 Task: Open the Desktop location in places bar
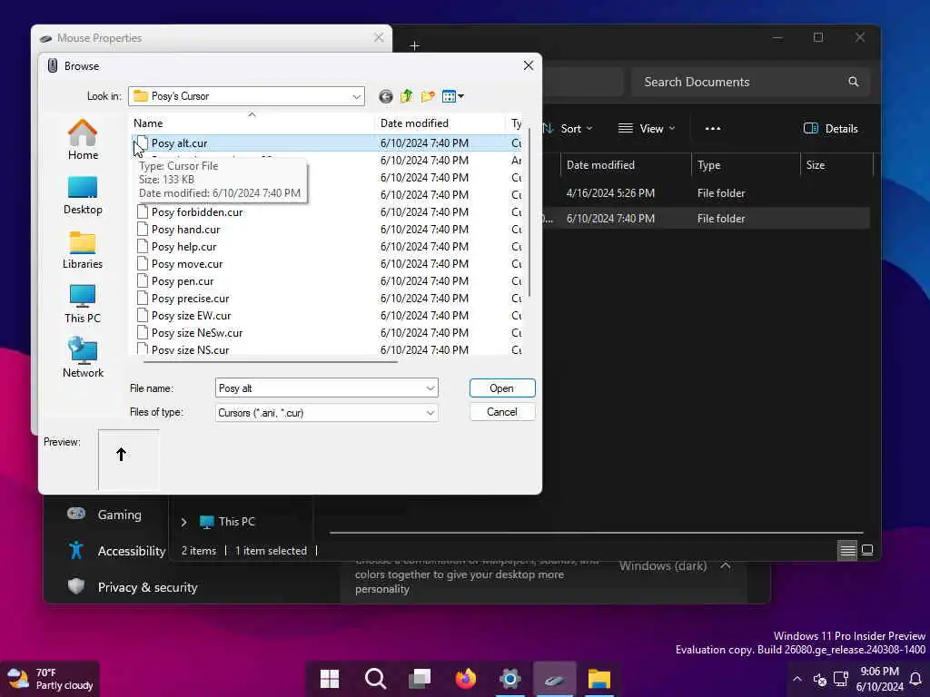tap(83, 196)
